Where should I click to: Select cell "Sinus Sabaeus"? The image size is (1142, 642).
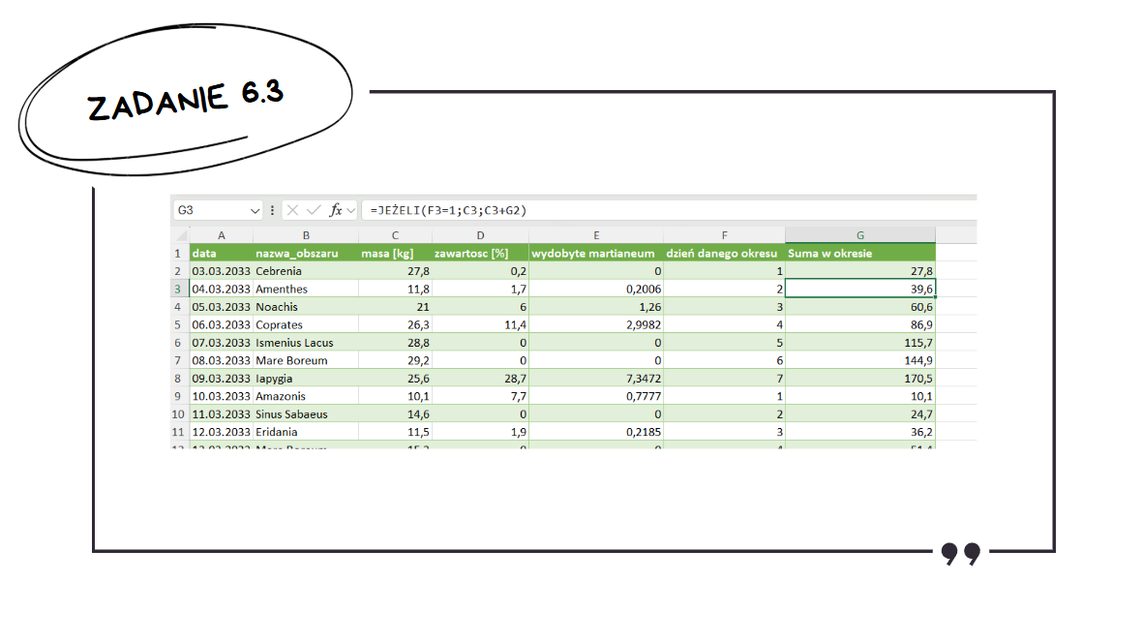pos(306,413)
